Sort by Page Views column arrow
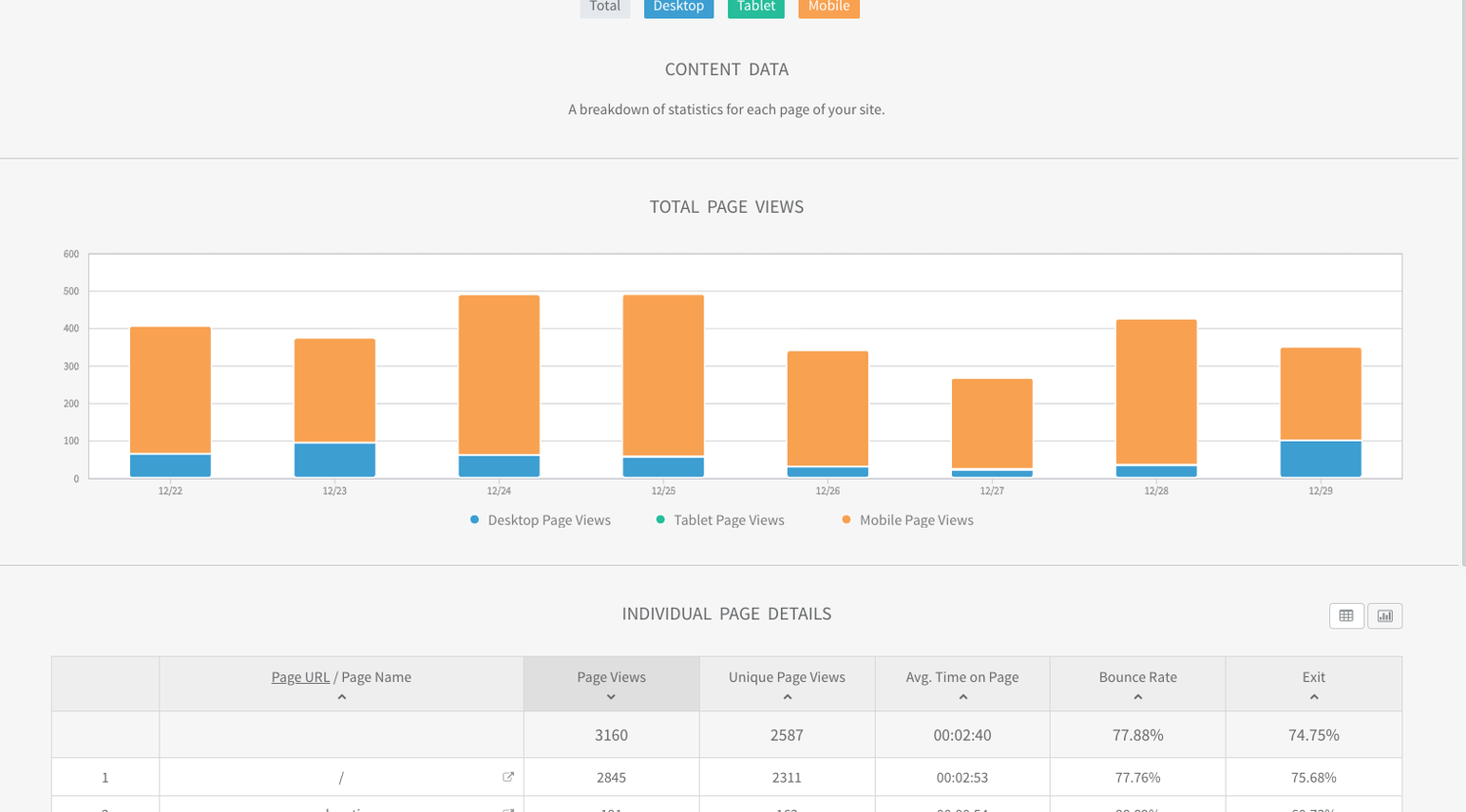1466x812 pixels. pyautogui.click(x=611, y=698)
